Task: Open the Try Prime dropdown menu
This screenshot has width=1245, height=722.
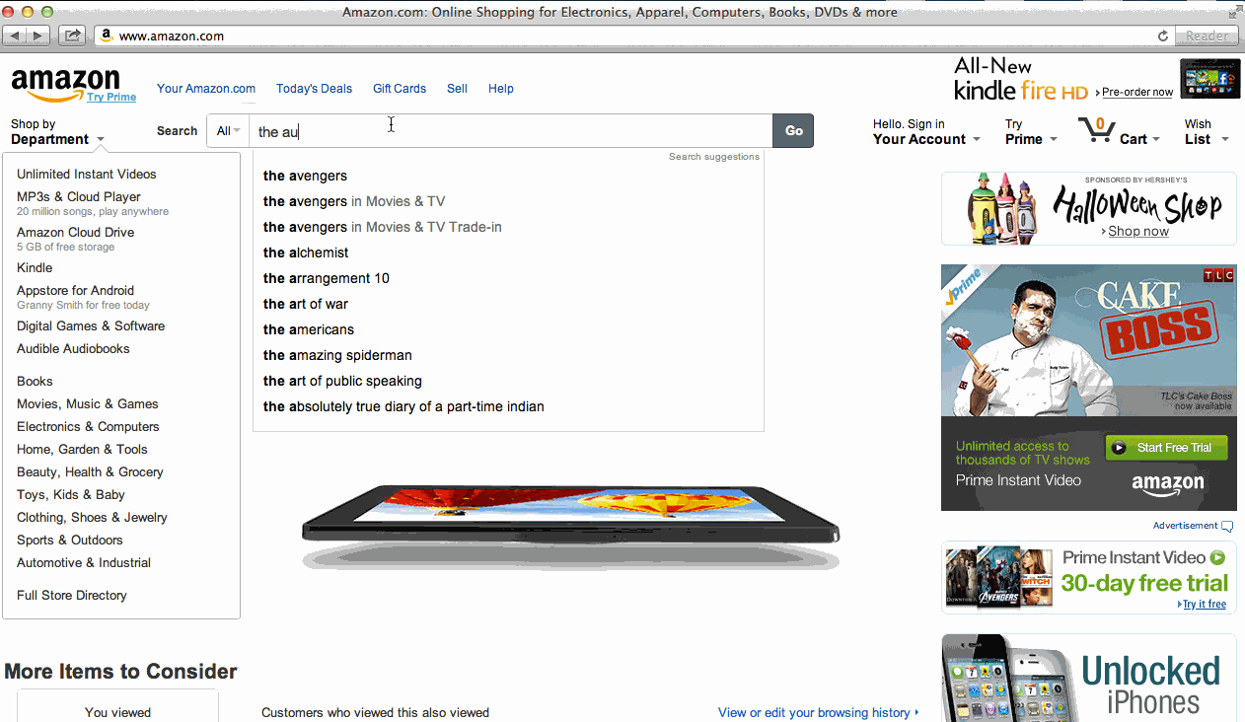Action: pos(1031,131)
